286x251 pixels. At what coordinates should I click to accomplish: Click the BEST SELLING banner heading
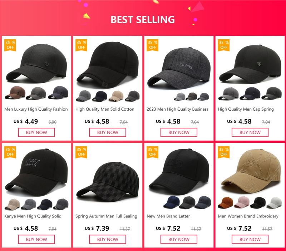point(143,20)
